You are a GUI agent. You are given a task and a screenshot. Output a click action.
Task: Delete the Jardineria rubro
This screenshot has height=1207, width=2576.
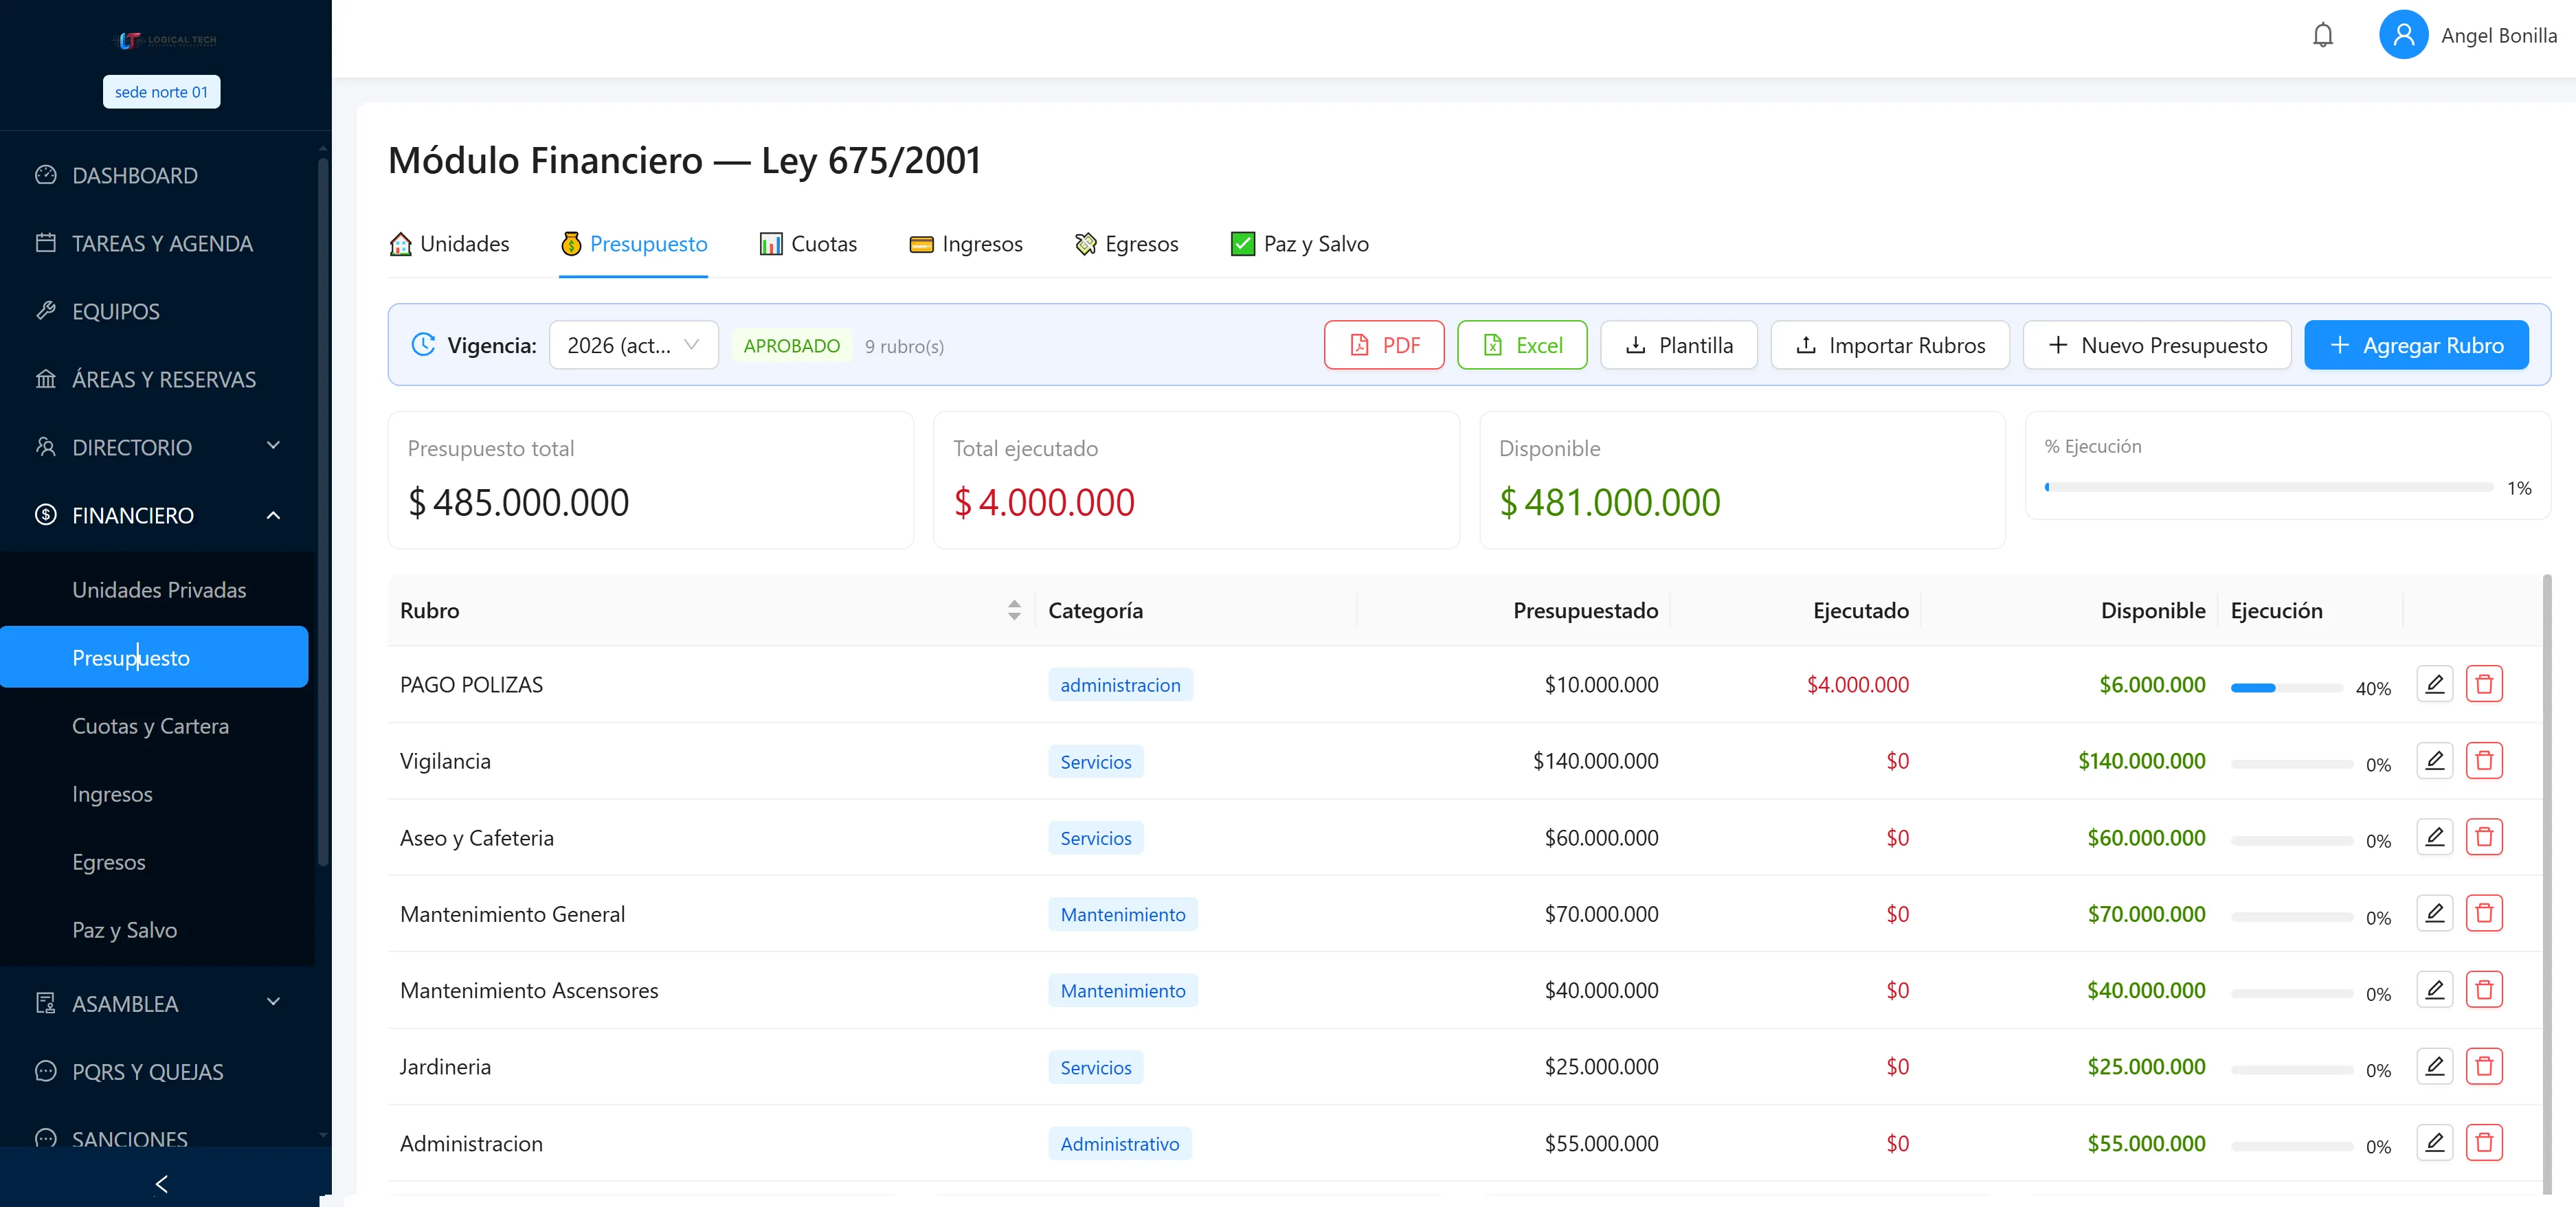pos(2484,1066)
